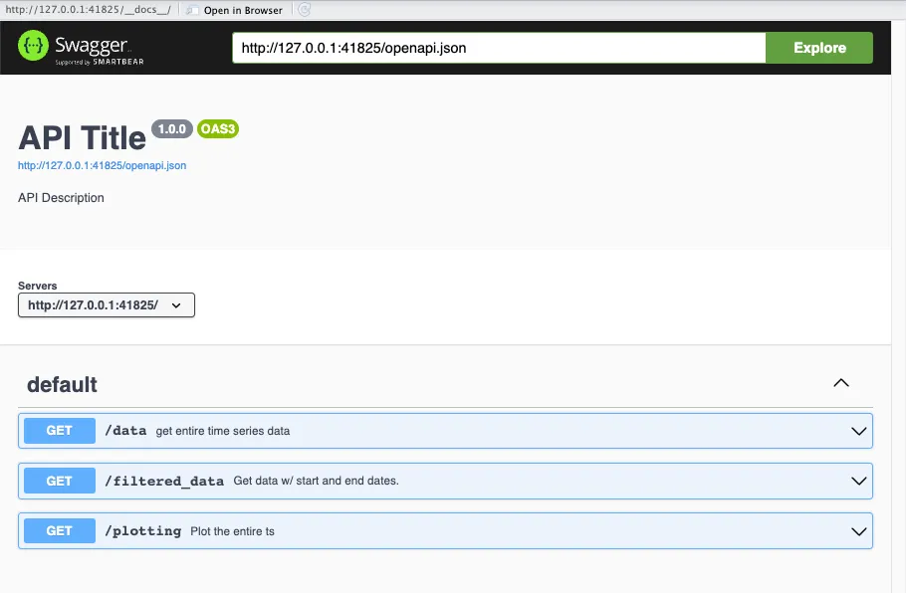Select the GET badge on /plotting endpoint
Image resolution: width=906 pixels, height=593 pixels.
click(59, 530)
